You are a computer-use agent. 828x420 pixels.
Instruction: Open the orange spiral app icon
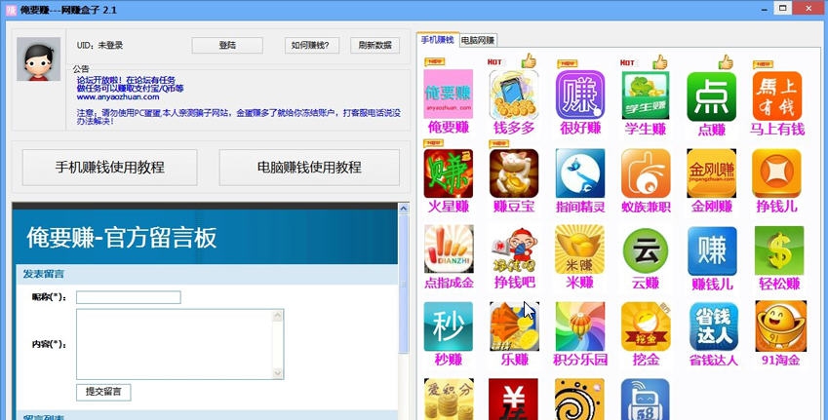(x=580, y=399)
